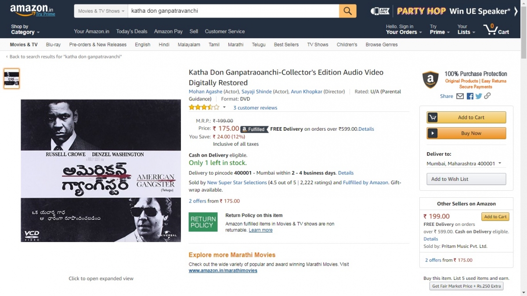Click Add to Wish List button

pos(466,179)
